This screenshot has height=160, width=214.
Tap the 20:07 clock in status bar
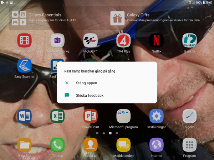209,2
